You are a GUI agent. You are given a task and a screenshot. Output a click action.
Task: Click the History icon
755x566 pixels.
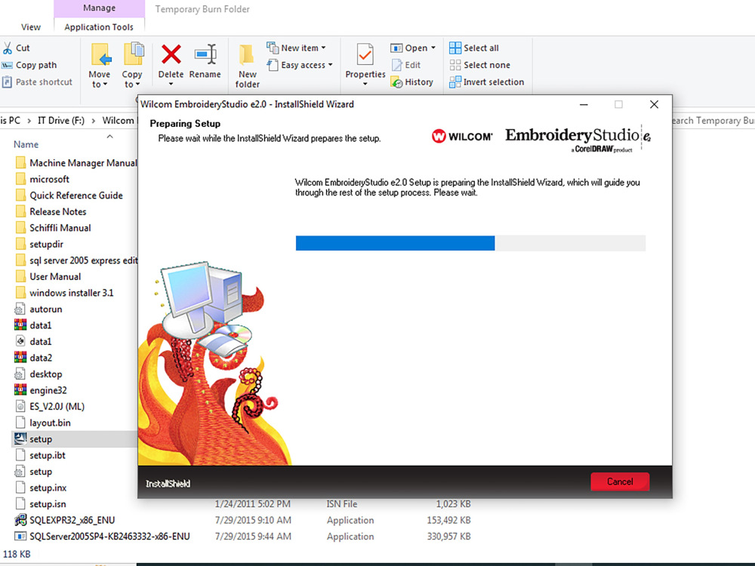tap(414, 82)
